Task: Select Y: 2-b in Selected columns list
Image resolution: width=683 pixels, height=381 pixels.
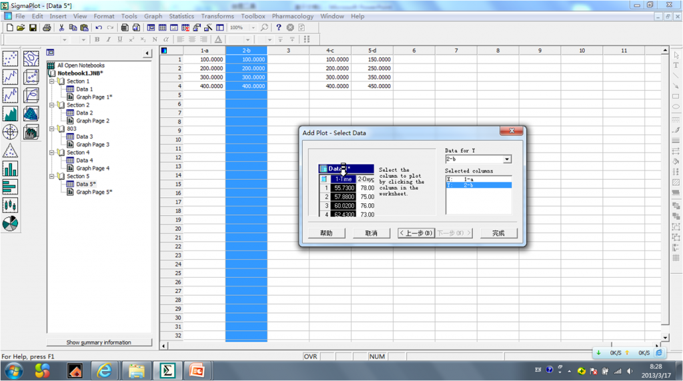Action: [x=478, y=185]
